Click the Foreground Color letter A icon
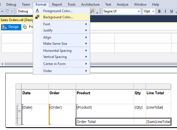Image resolution: width=177 pixels, height=130 pixels. click(x=37, y=11)
